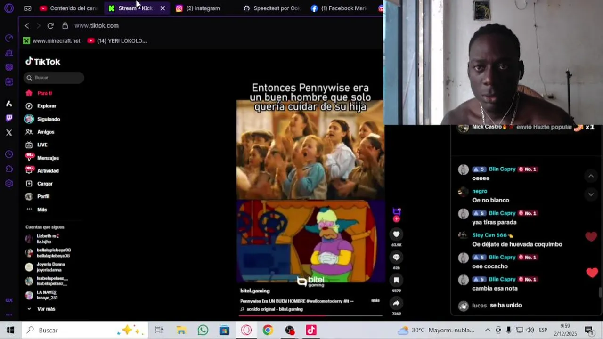Screen dimensions: 603x339
Task: Switch to the (2) Instagram tab
Action: 198,8
